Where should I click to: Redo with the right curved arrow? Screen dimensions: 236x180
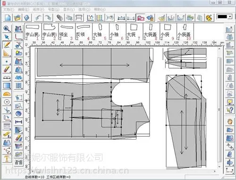48,17
